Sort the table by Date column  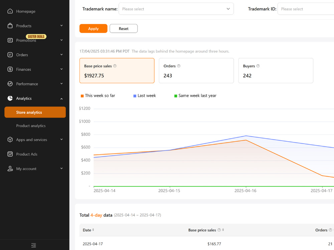93,230
